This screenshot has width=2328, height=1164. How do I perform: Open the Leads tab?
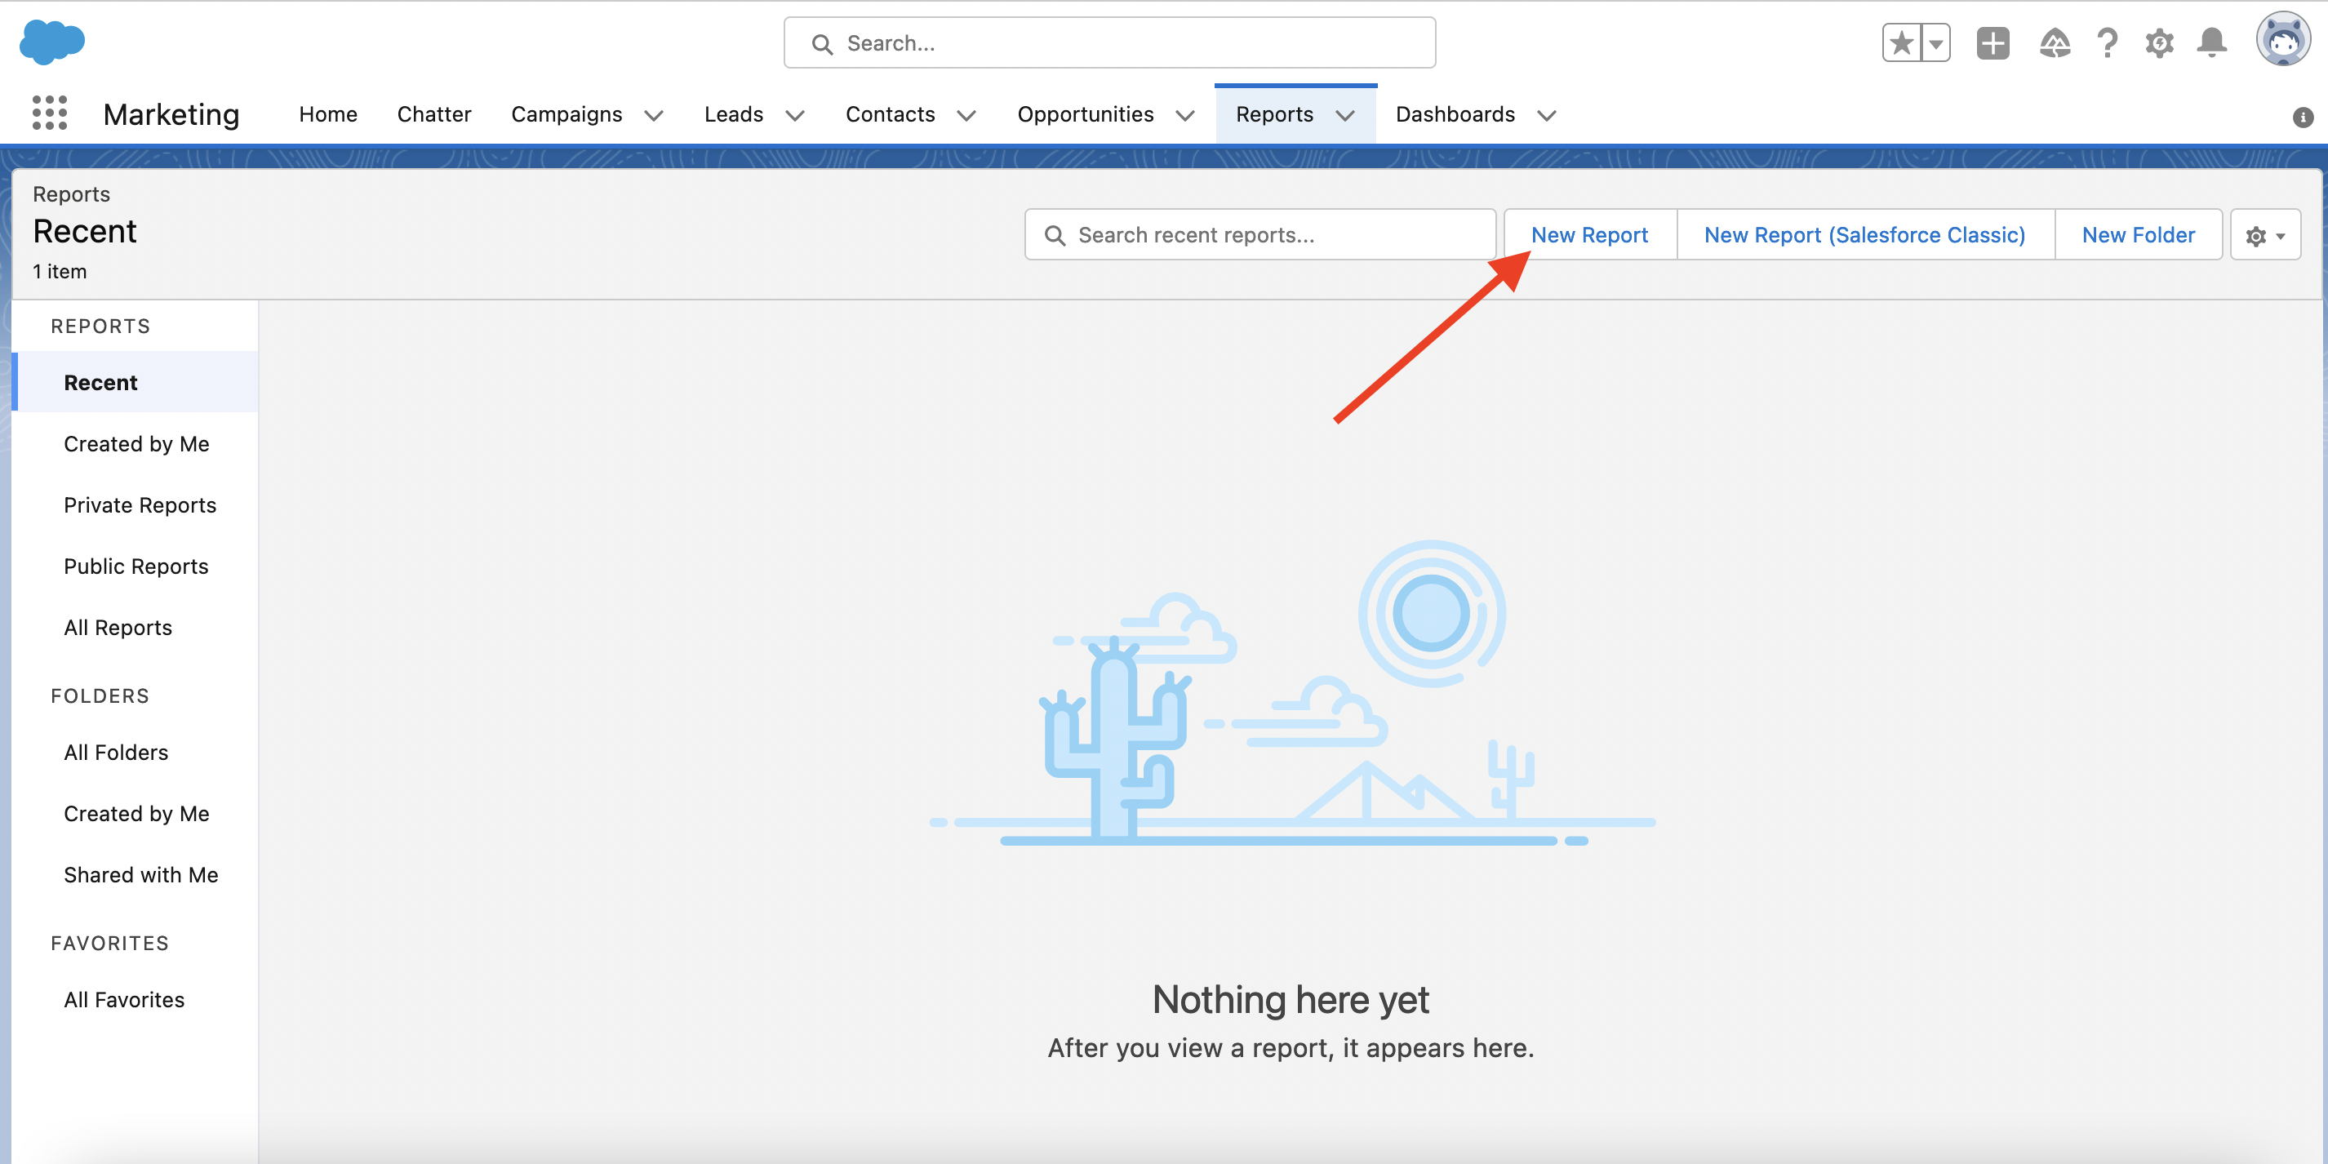pos(734,114)
